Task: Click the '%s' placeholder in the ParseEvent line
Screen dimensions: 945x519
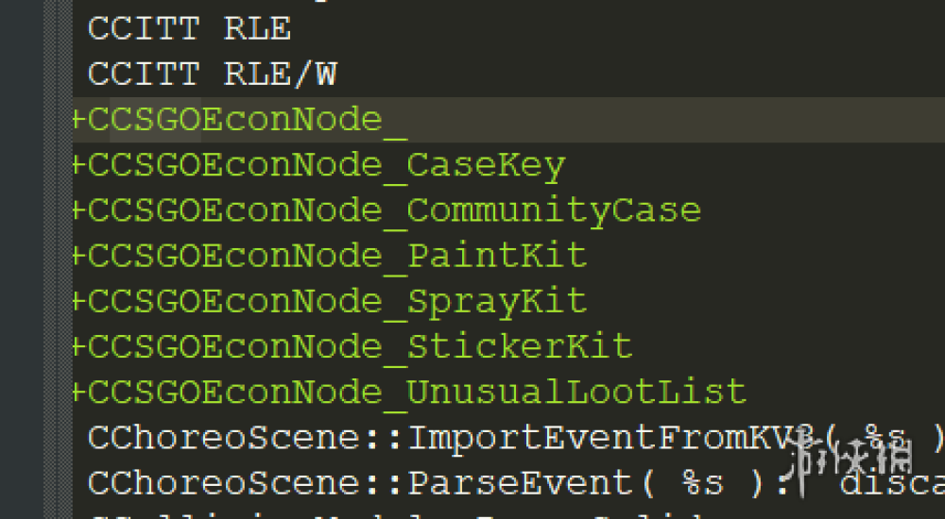Action: [702, 483]
